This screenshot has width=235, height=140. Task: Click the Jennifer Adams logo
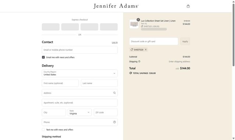point(116,6)
